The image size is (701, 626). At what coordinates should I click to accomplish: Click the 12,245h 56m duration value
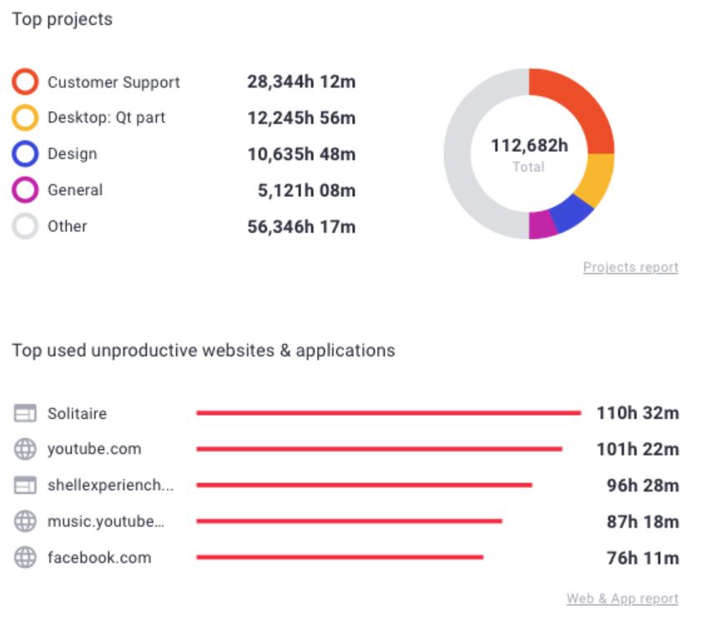302,118
